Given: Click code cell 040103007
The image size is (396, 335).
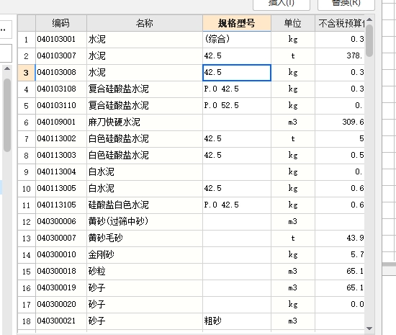Looking at the screenshot, I should (61, 56).
